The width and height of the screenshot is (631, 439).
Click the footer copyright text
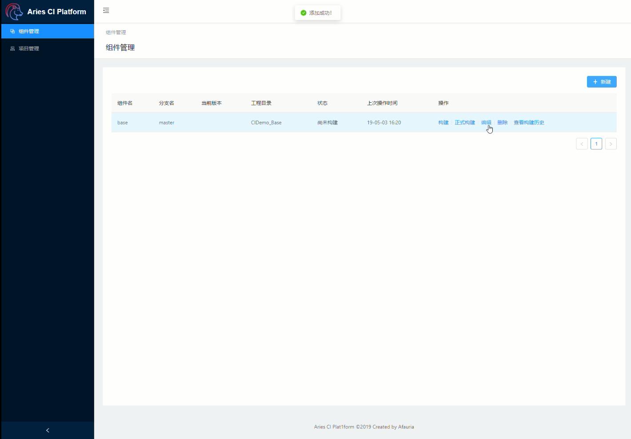[x=364, y=427]
